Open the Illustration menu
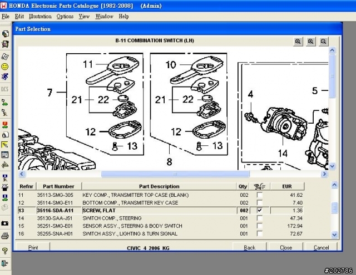Screen dimensions: 356x275 tap(40, 16)
